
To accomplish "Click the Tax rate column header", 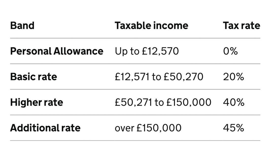I will click(x=242, y=26).
